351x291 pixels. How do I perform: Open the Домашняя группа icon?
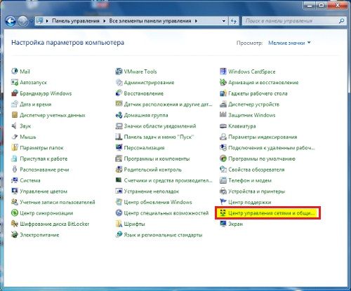[119, 115]
